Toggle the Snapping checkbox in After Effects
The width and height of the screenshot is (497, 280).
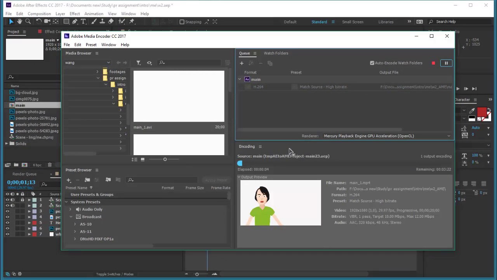pyautogui.click(x=182, y=22)
